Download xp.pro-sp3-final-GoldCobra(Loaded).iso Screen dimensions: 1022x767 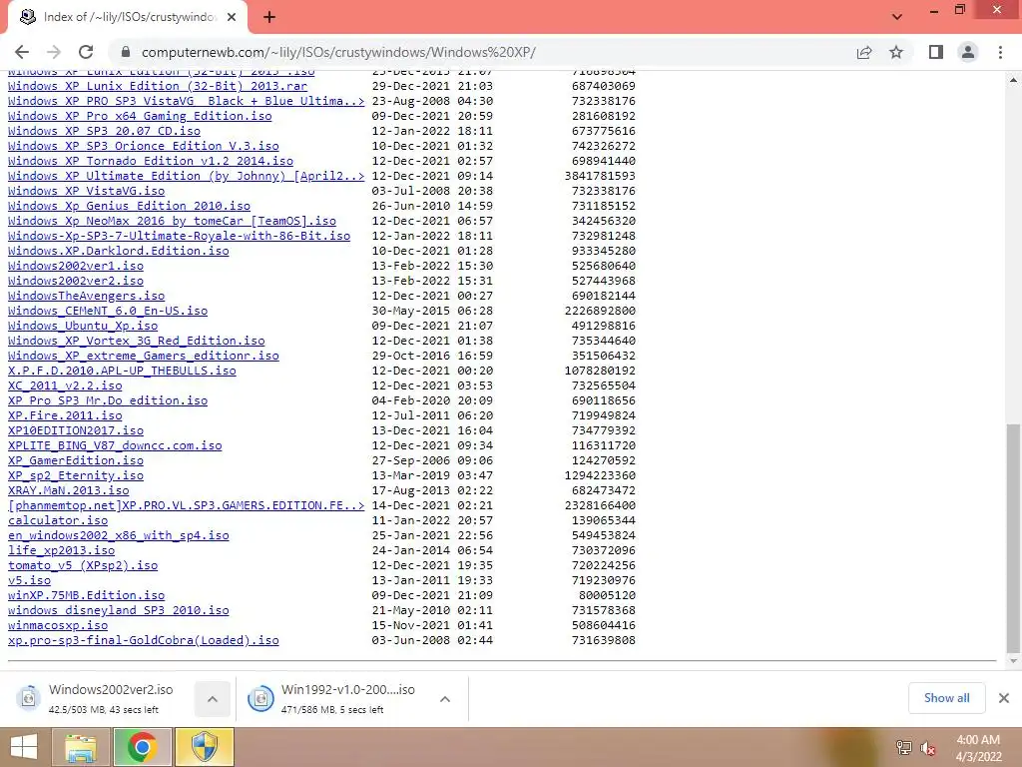point(144,641)
